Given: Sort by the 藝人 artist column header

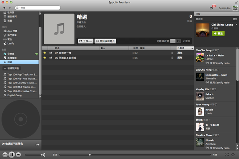Looking at the screenshot, I should (114, 48).
